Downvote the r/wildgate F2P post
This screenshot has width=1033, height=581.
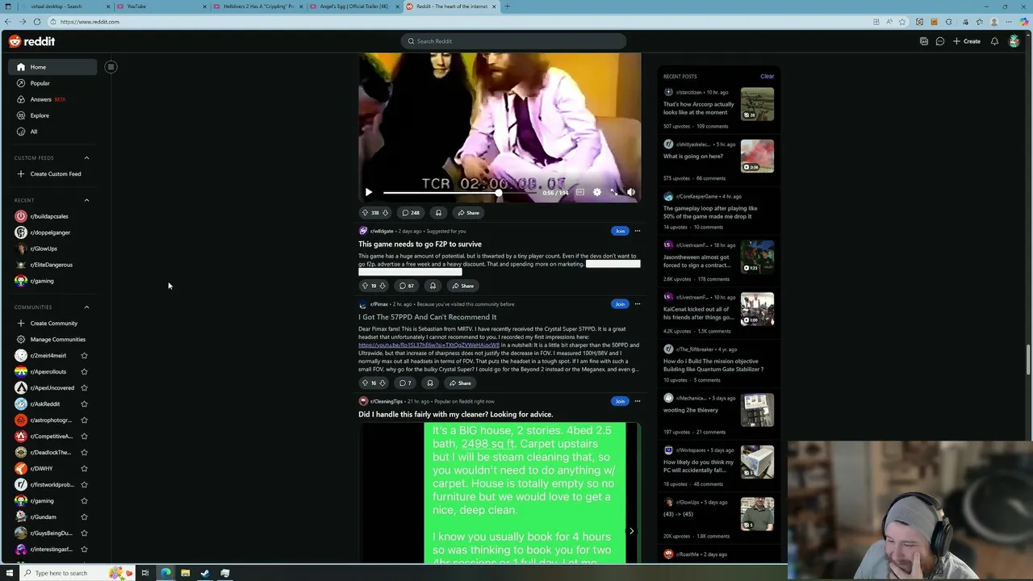(x=383, y=286)
